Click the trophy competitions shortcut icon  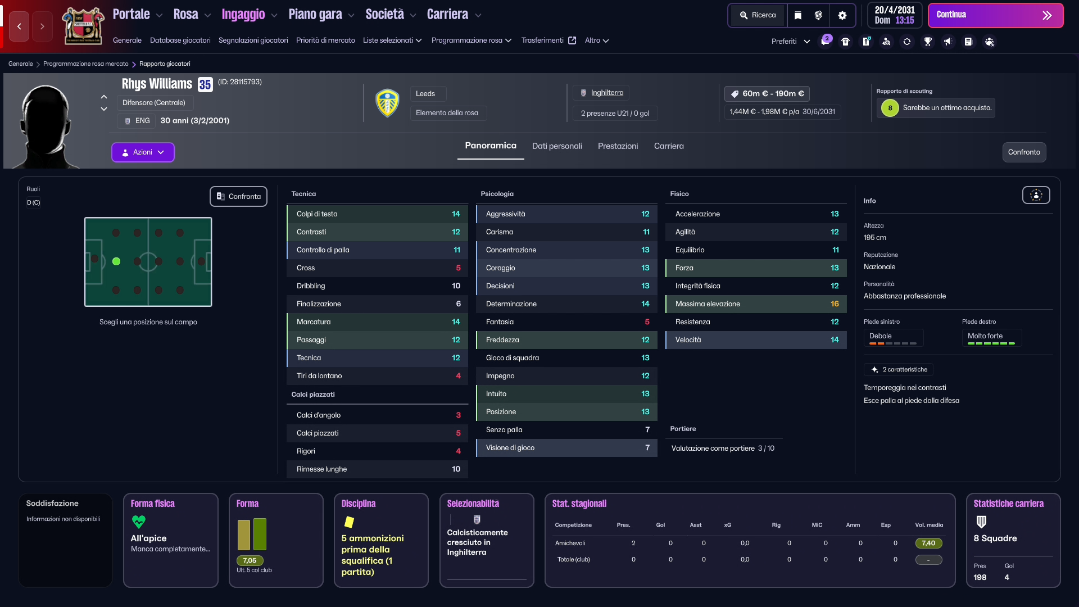coord(928,42)
